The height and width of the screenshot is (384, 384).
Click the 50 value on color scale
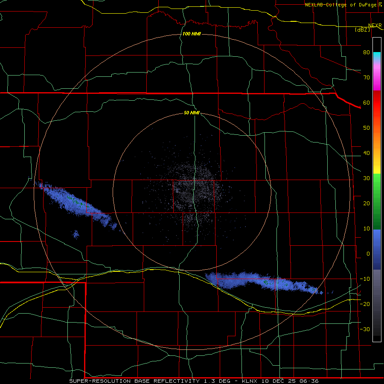point(367,128)
